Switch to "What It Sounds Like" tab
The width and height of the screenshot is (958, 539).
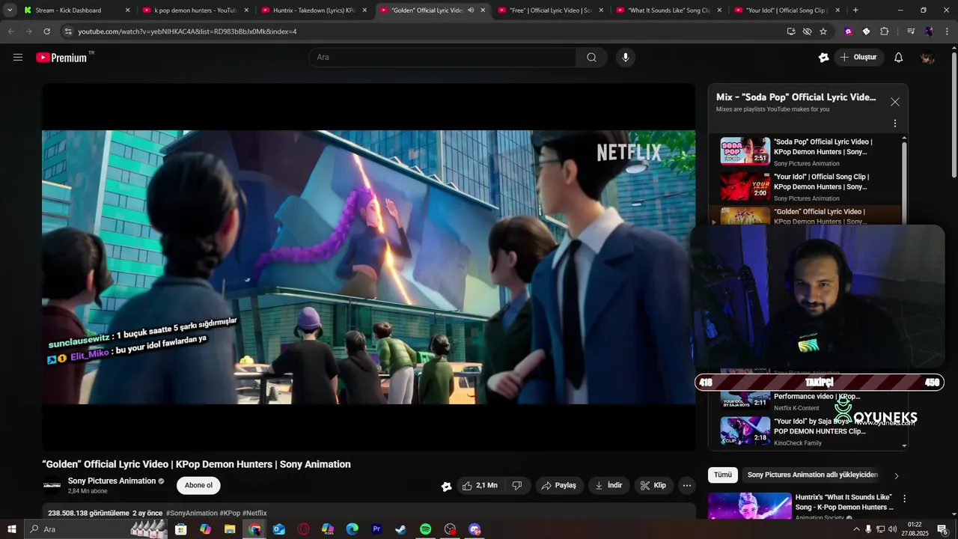coord(668,10)
